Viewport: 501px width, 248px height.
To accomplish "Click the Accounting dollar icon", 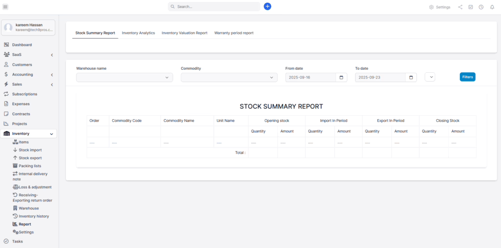I will pyautogui.click(x=6, y=74).
